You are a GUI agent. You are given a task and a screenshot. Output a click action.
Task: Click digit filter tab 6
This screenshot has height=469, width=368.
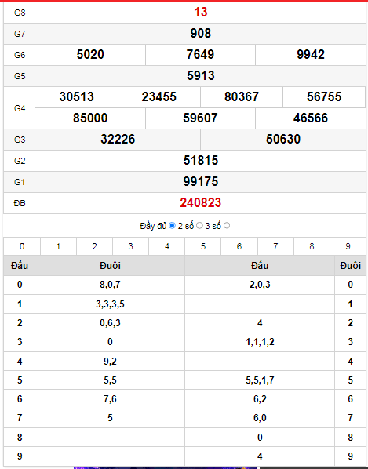[x=239, y=246]
